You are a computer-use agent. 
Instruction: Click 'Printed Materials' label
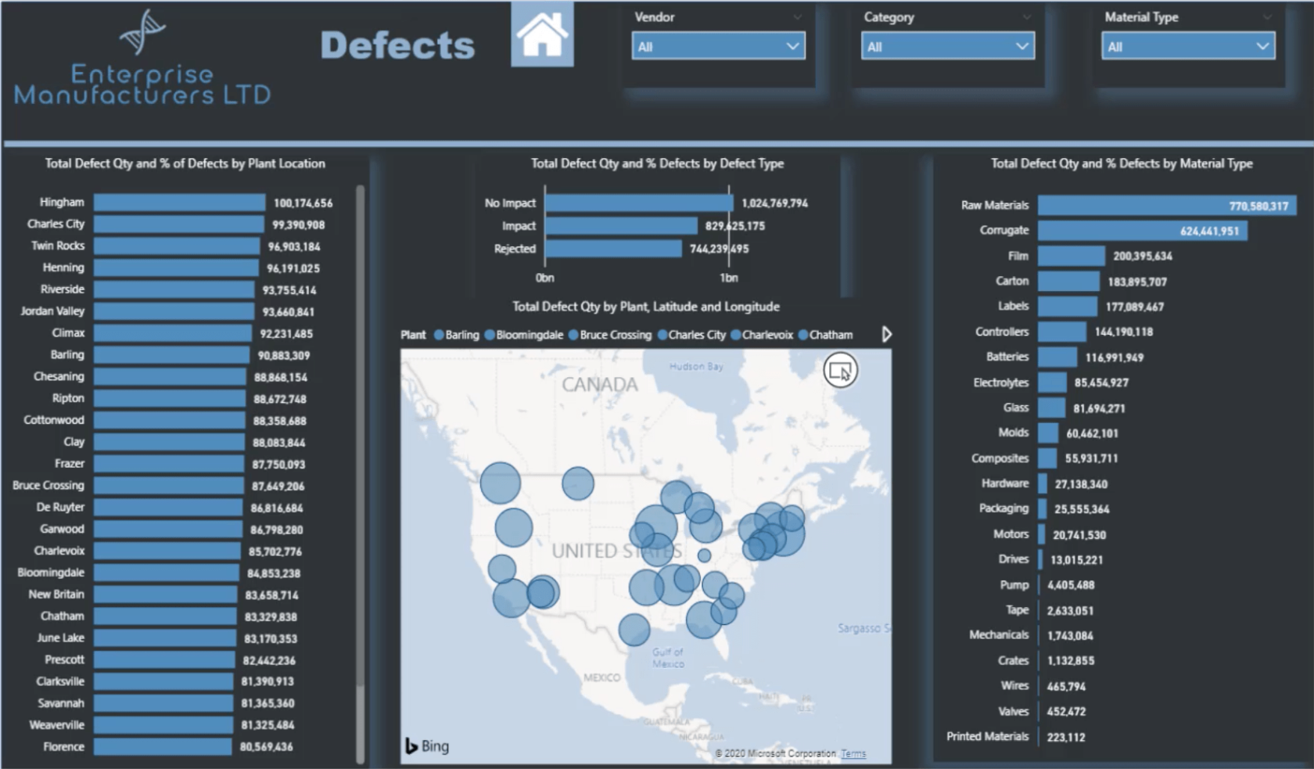pos(988,736)
